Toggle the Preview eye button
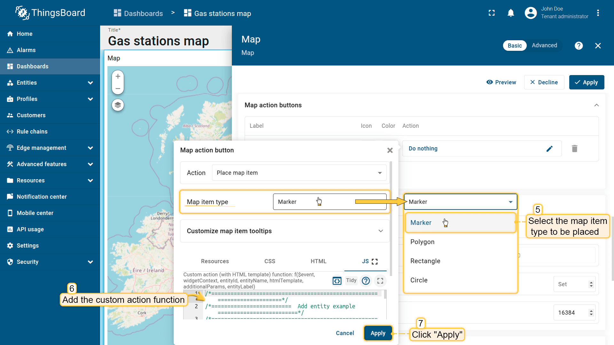 click(x=501, y=82)
